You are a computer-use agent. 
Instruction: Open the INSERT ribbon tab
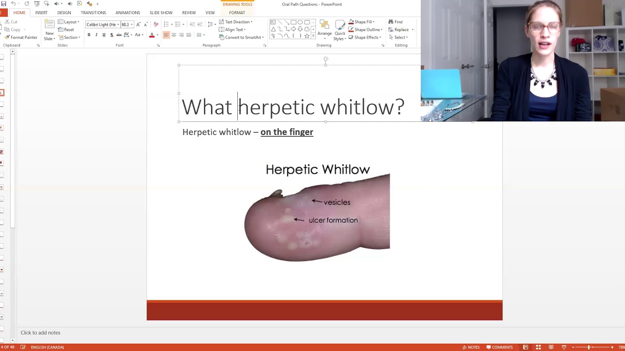click(41, 13)
